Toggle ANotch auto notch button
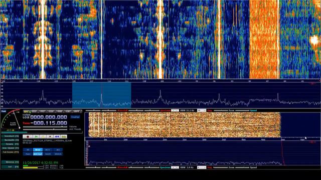This screenshot has width=321, height=180. (x=58, y=154)
